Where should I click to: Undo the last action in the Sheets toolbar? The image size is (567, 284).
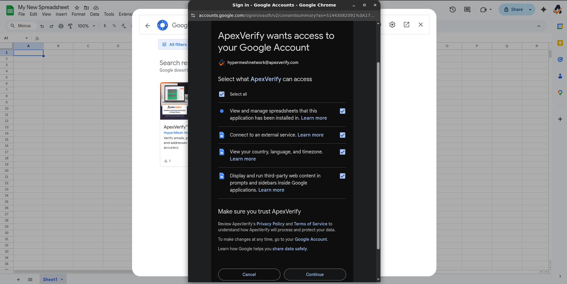coord(42,26)
